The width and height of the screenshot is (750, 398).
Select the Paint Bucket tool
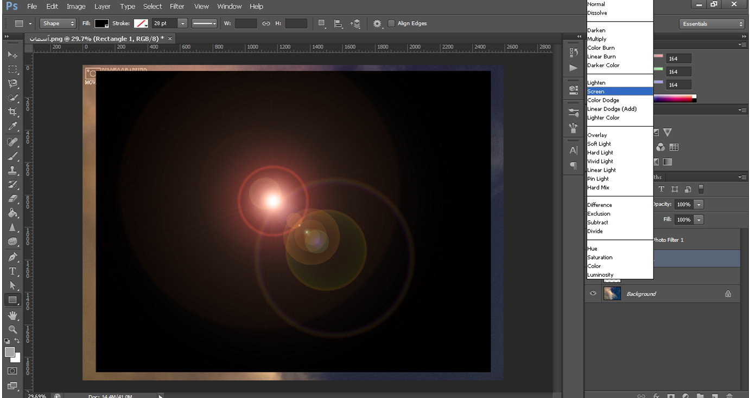(x=12, y=213)
